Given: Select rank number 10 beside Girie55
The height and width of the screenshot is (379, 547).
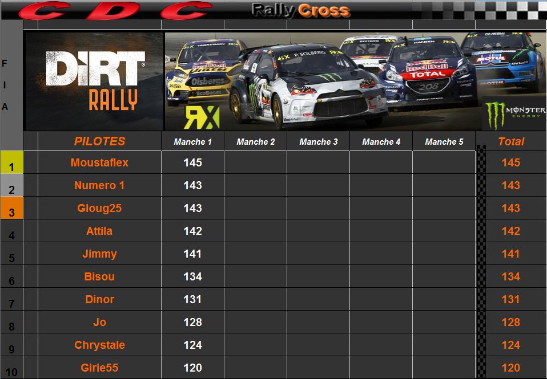Looking at the screenshot, I should coord(11,372).
